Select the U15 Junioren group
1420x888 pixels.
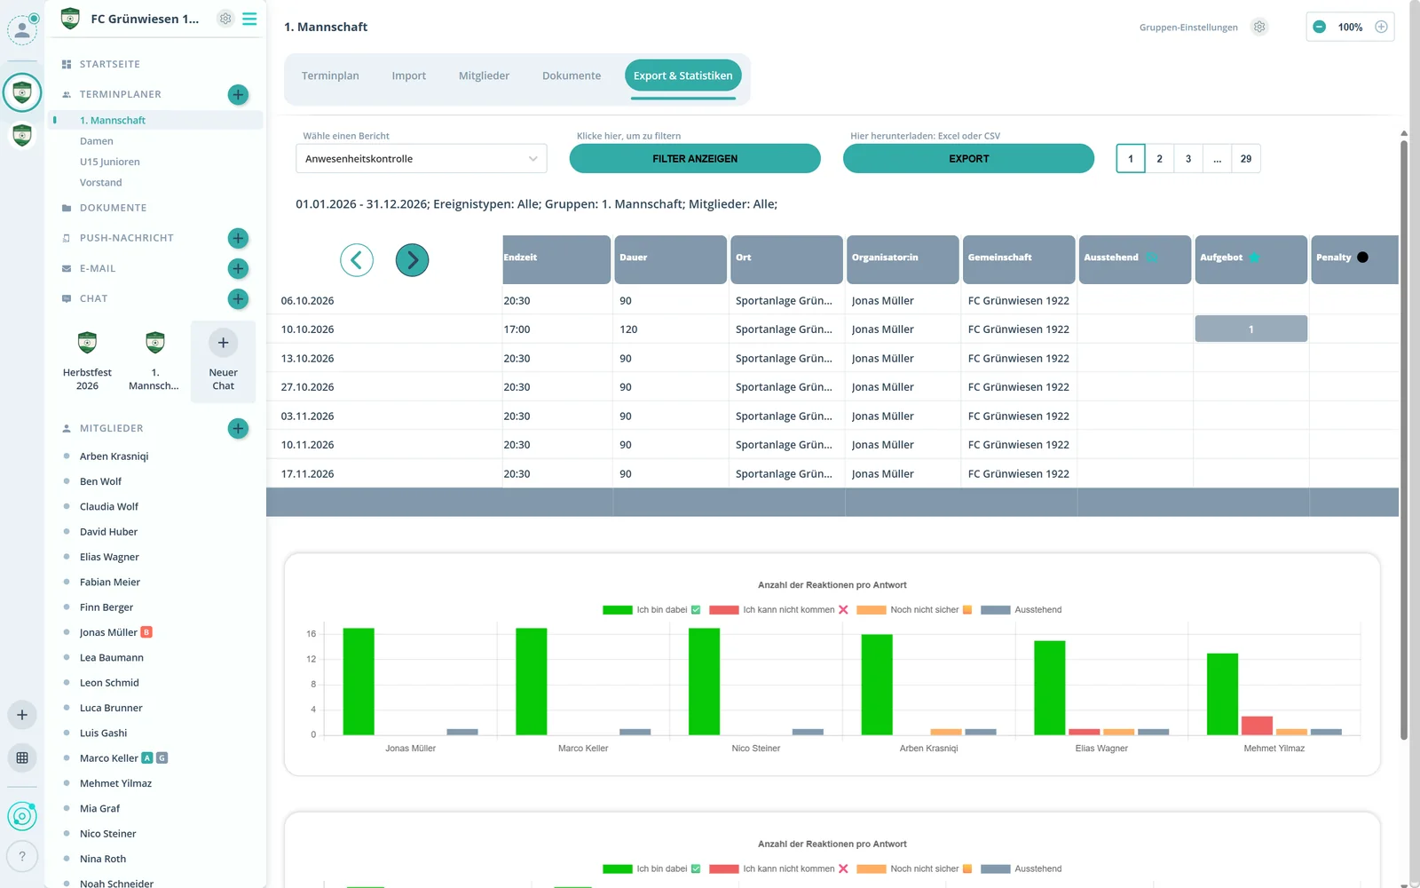(110, 162)
